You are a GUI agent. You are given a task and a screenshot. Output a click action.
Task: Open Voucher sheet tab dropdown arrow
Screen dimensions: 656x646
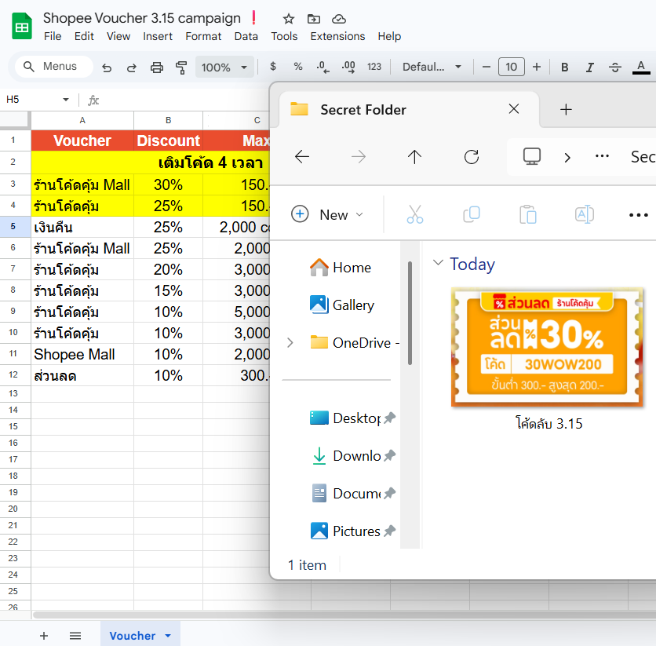pos(168,636)
